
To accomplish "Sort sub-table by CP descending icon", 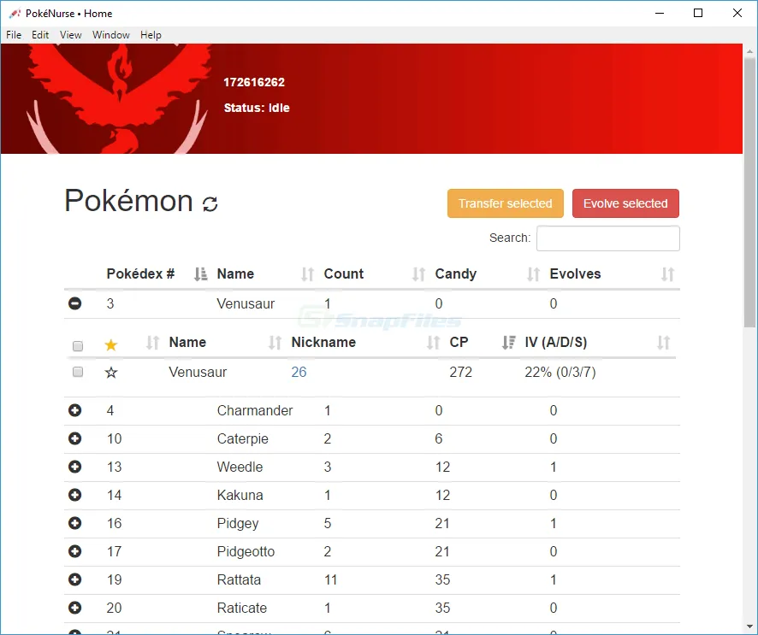I will [x=508, y=343].
